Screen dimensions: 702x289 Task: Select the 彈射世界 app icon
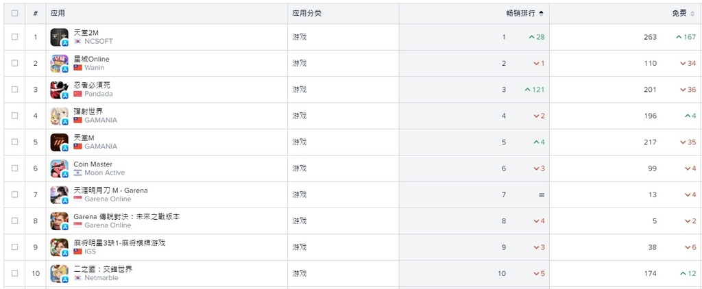(x=59, y=116)
